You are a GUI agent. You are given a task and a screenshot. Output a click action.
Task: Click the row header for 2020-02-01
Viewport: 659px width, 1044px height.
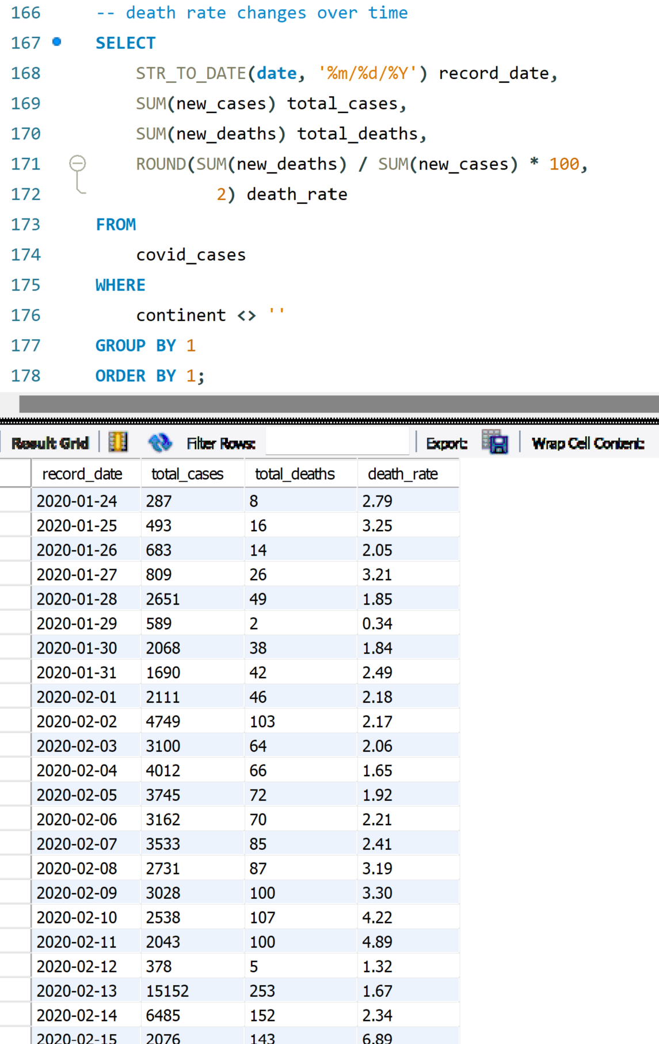click(15, 697)
